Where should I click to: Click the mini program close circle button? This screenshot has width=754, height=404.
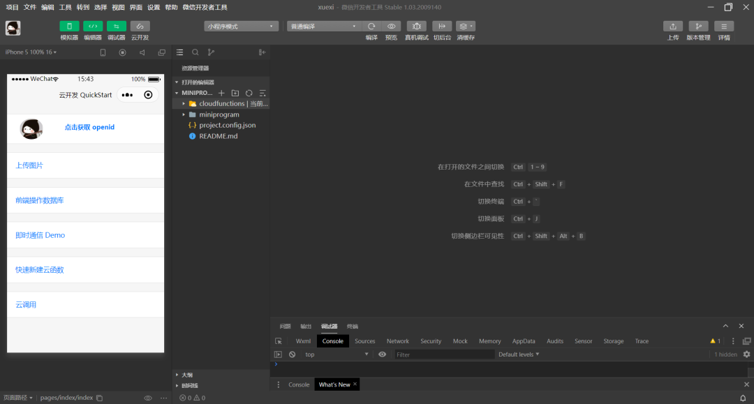tap(148, 95)
